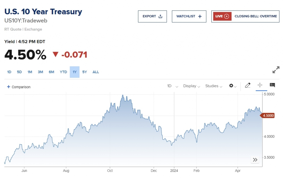Expand the Display dropdown
Screen dimensions: 283x178
(192, 86)
